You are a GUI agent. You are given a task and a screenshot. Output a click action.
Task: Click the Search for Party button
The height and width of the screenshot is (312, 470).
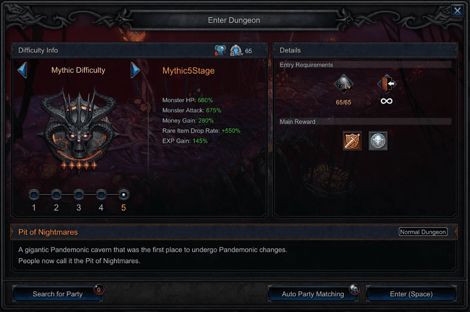tap(58, 294)
